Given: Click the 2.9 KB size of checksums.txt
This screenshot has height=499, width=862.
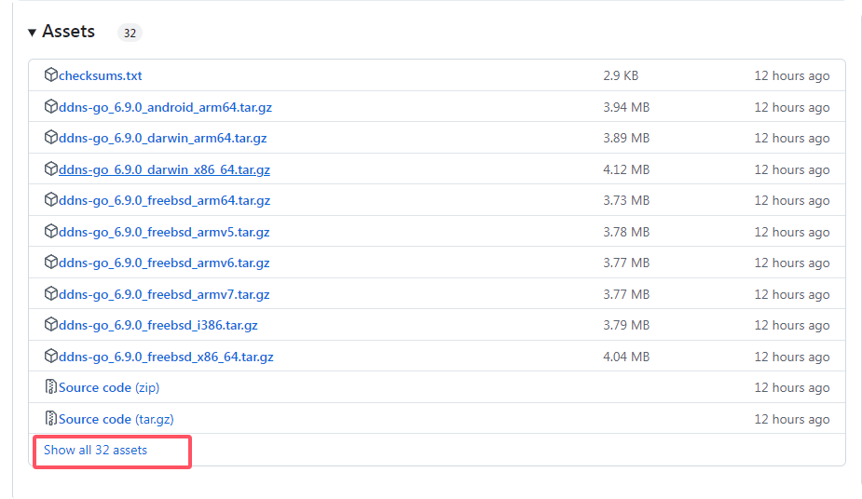Looking at the screenshot, I should 621,75.
